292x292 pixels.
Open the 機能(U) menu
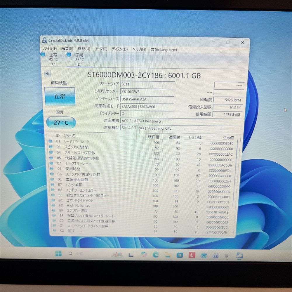pyautogui.click(x=84, y=48)
